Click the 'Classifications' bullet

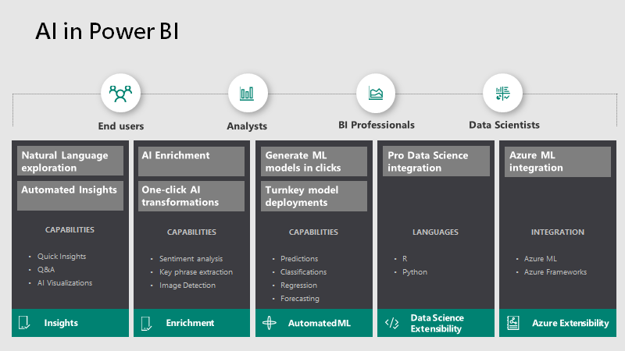(303, 271)
